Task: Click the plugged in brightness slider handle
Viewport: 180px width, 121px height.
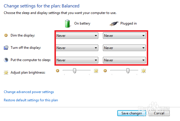Action: [128, 70]
